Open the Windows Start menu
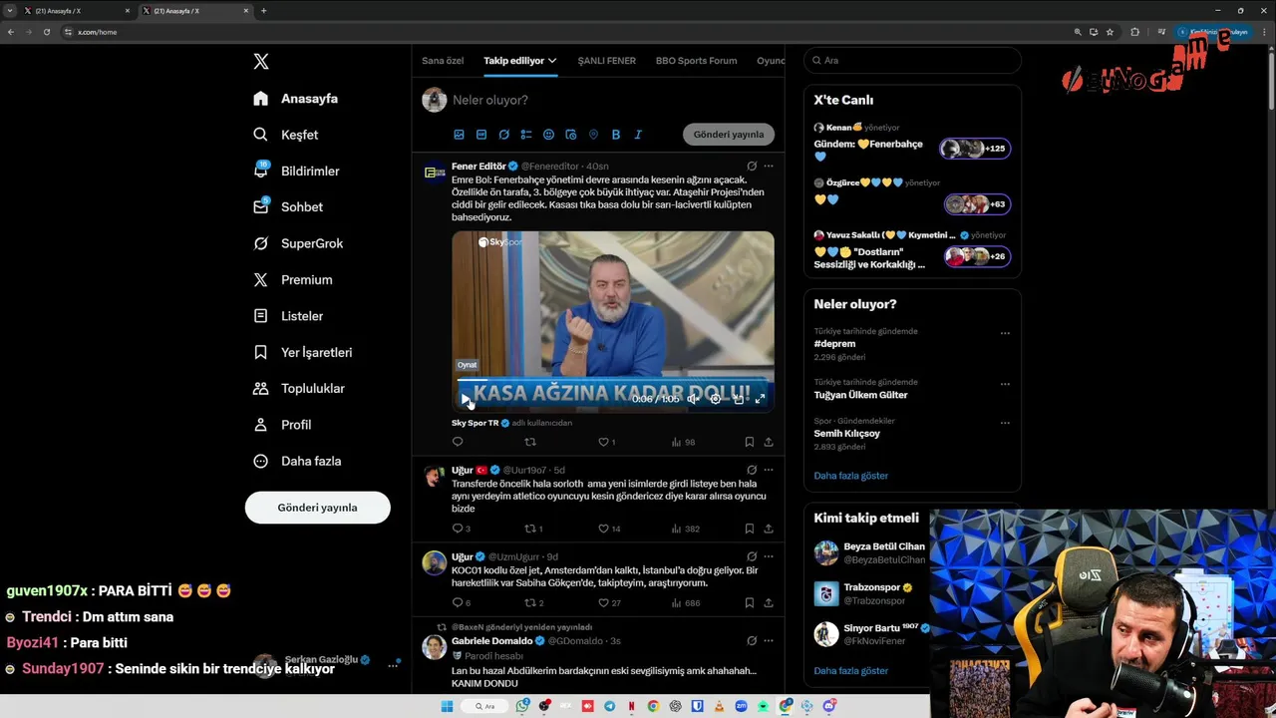The height and width of the screenshot is (718, 1276). click(x=447, y=706)
